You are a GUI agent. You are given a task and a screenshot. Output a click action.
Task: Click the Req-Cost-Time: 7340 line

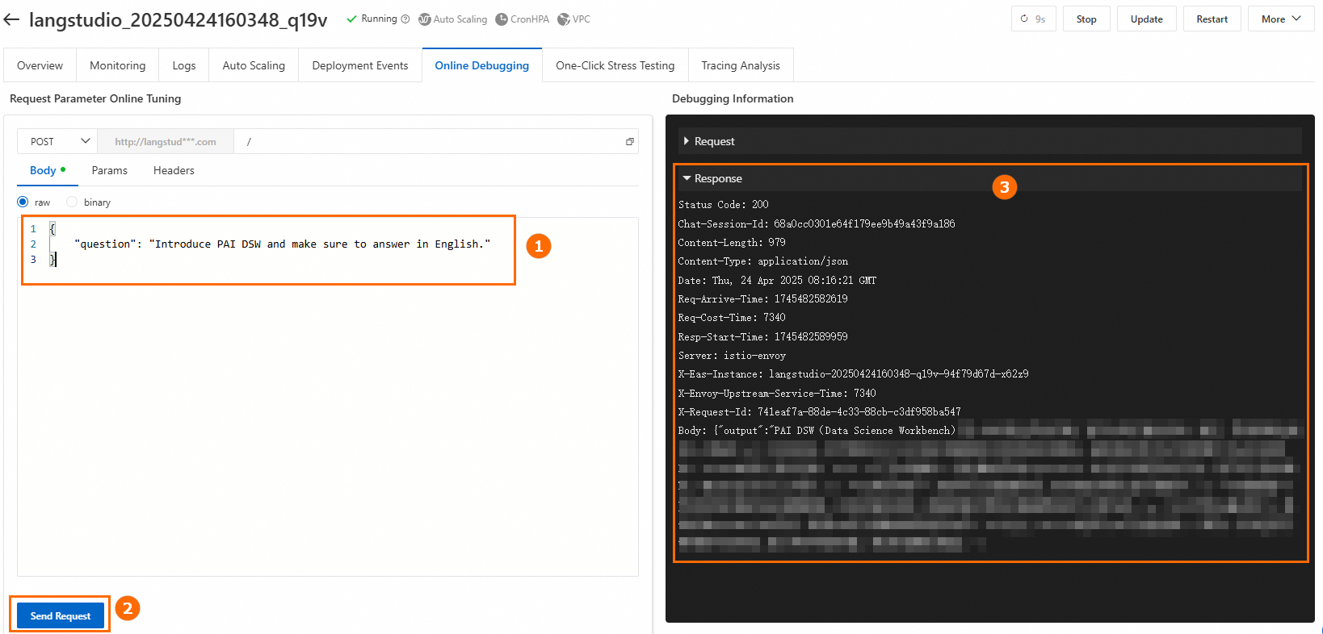pyautogui.click(x=732, y=318)
